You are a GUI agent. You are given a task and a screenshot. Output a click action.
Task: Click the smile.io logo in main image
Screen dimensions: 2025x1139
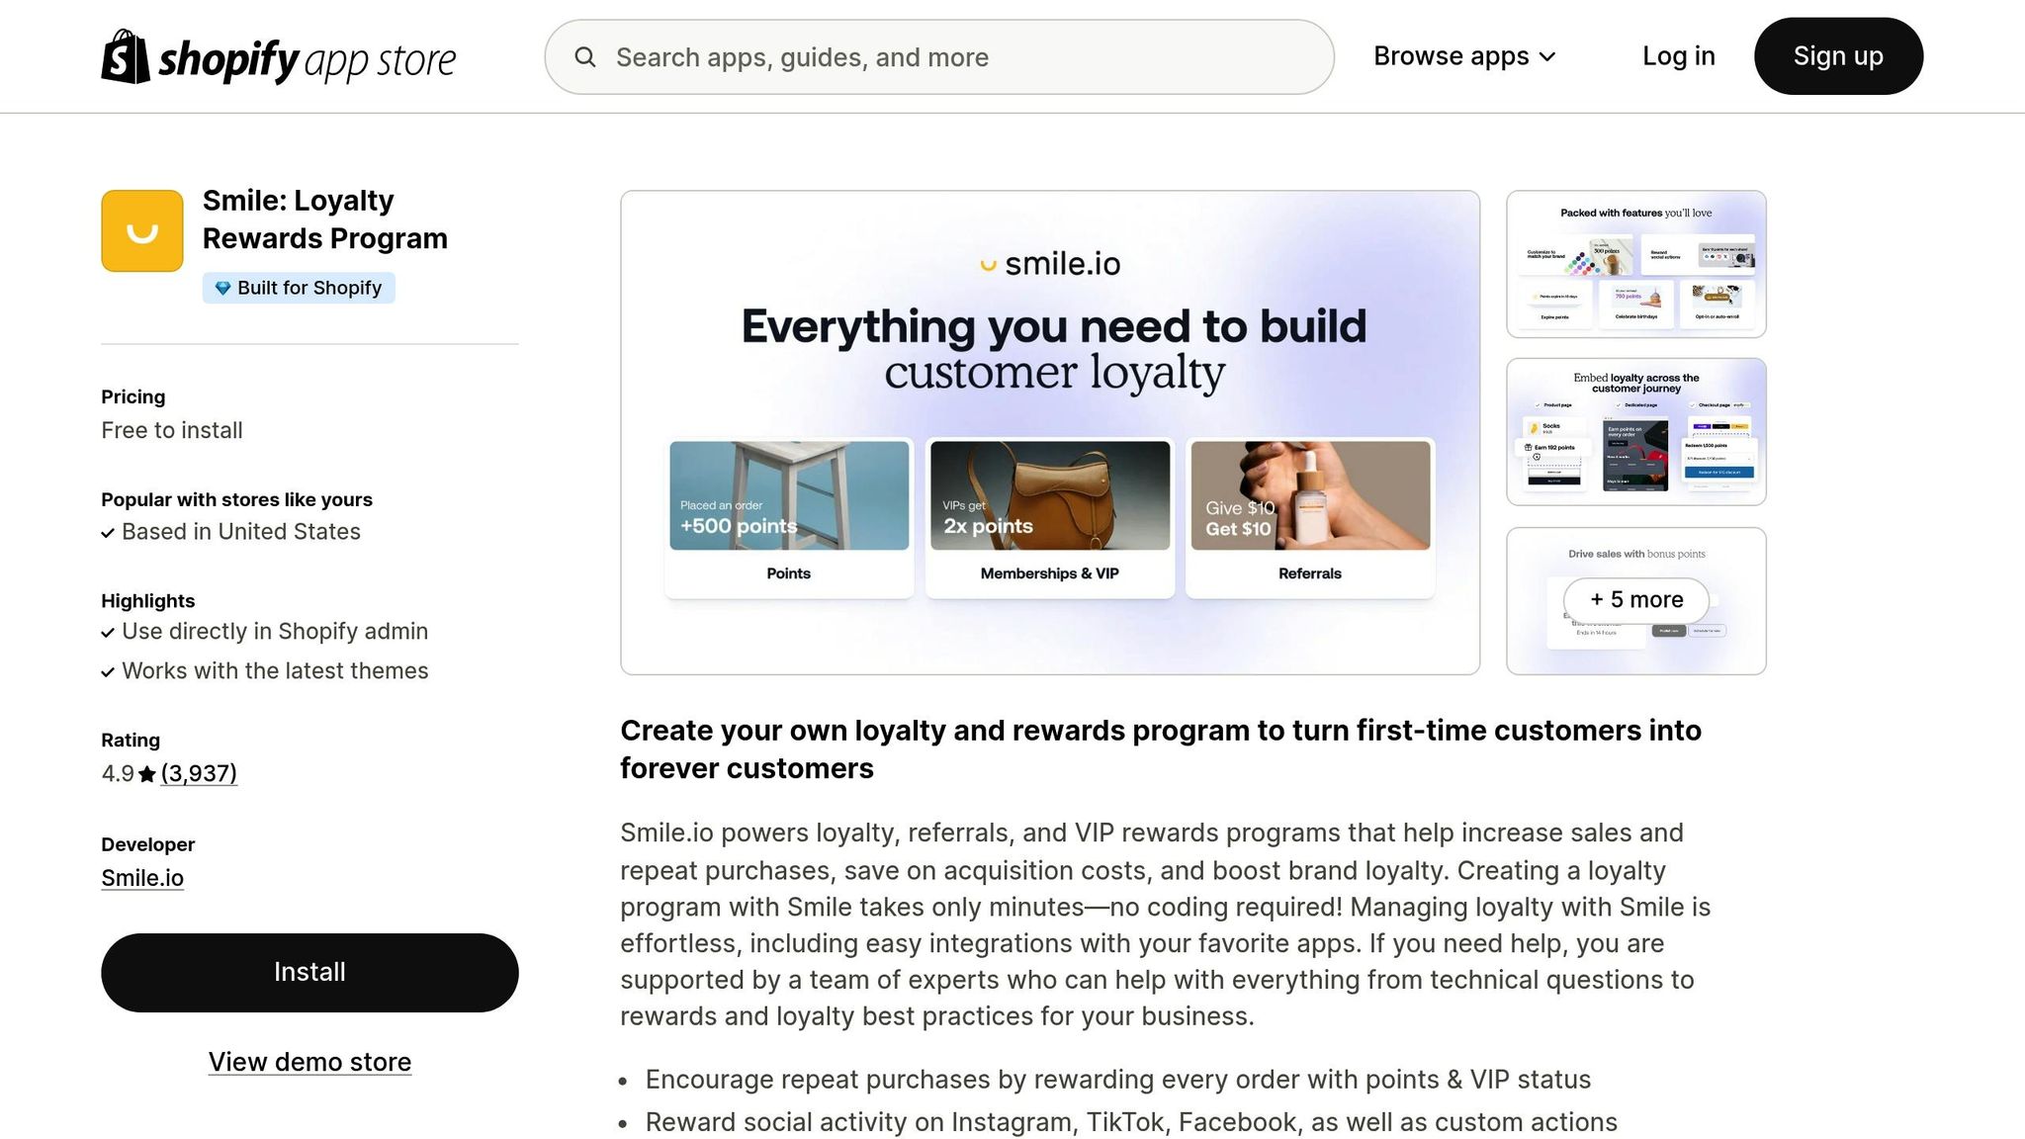[1049, 264]
